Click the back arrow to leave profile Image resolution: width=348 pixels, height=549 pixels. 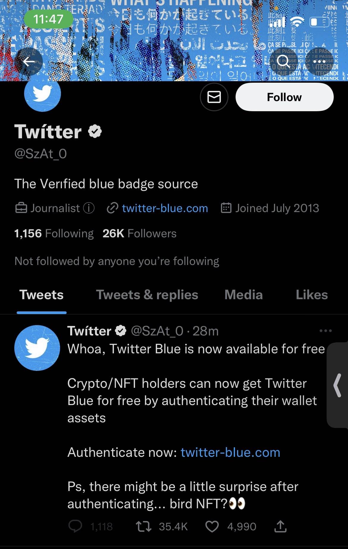point(28,61)
